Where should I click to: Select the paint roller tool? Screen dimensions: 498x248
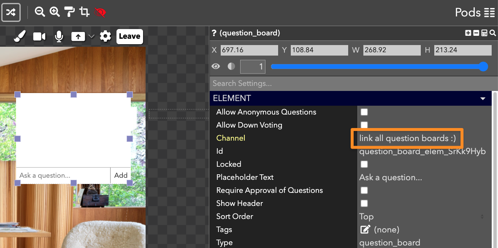[x=69, y=12]
